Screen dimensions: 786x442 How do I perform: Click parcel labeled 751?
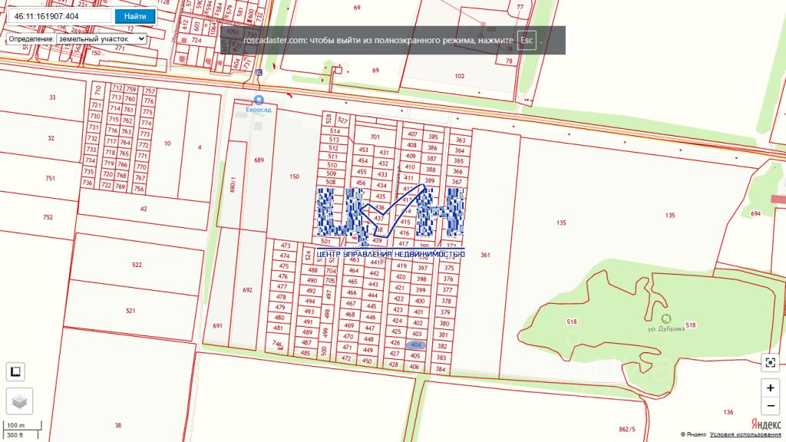pos(50,178)
